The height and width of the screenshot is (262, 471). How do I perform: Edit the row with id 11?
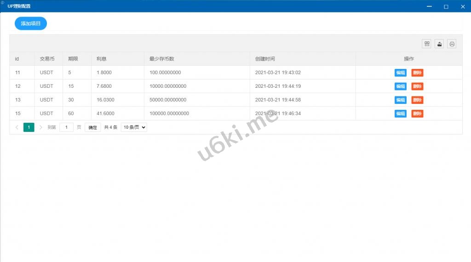click(400, 73)
